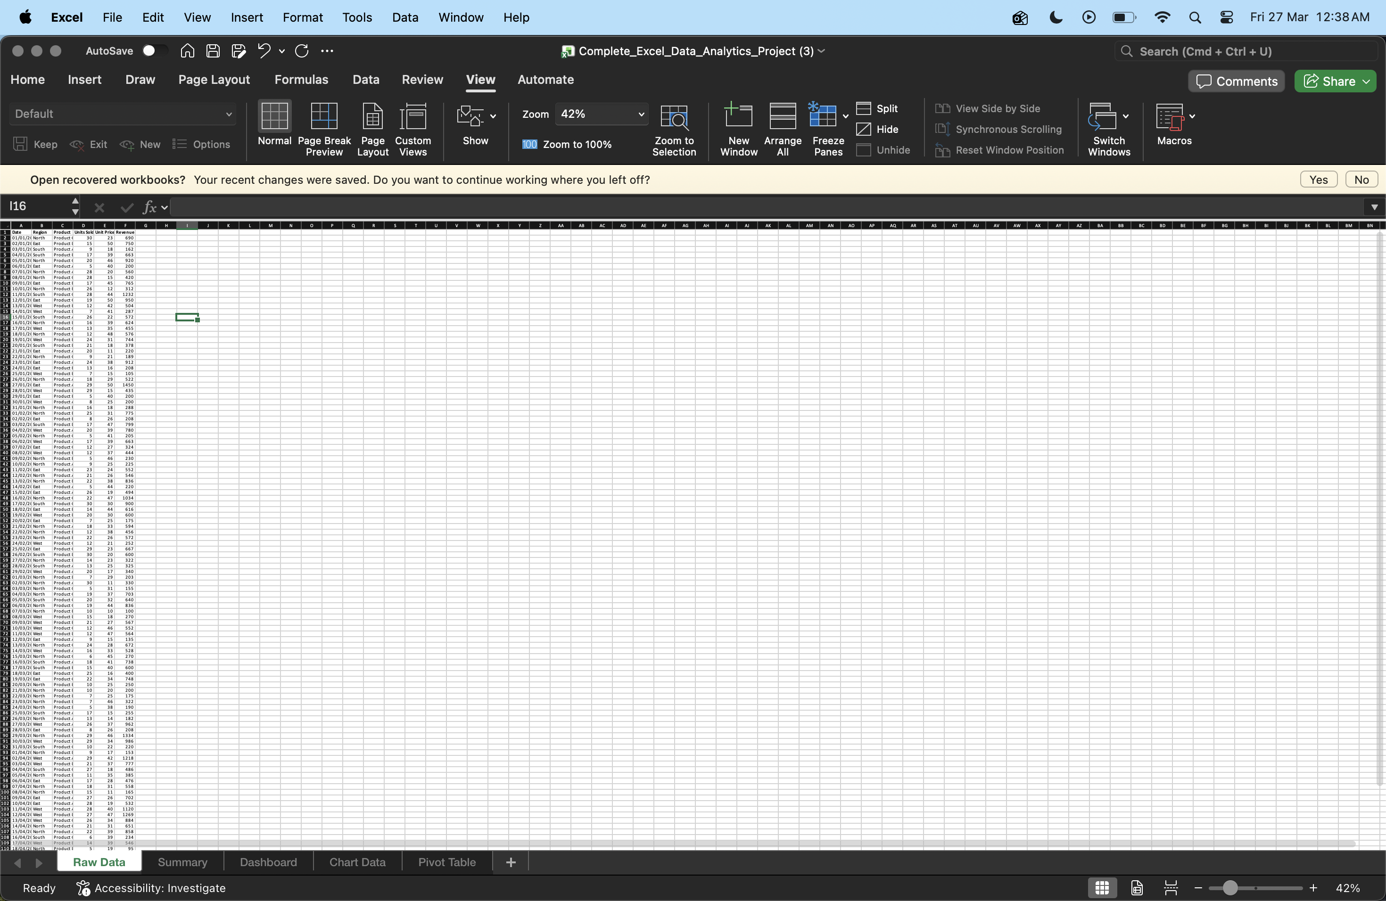Open the Home ribbon tab

coord(27,80)
